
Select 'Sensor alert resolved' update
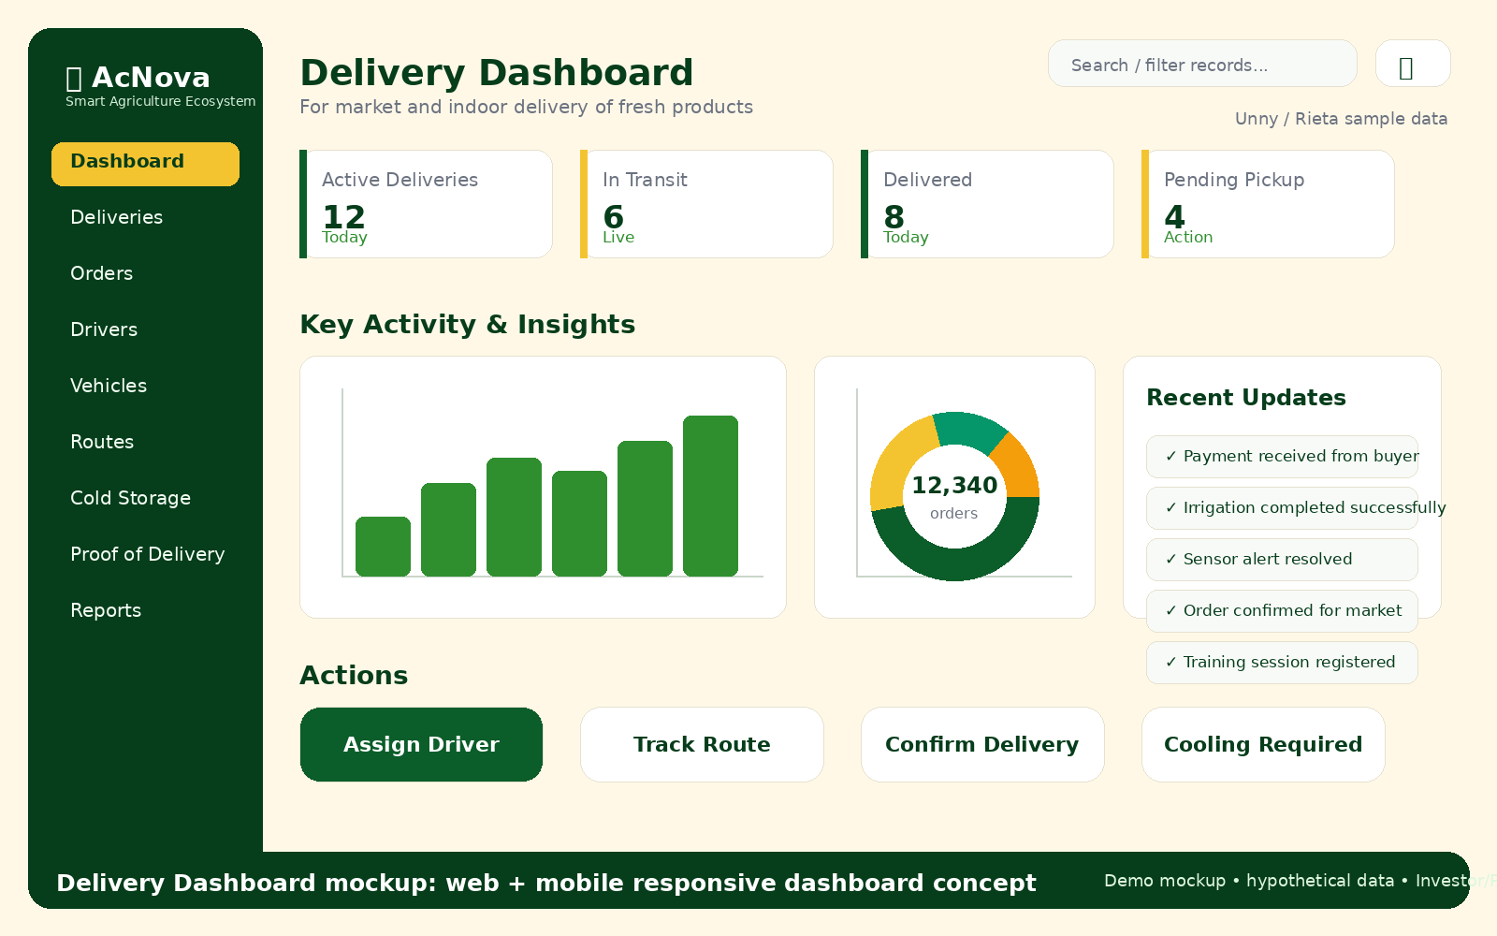coord(1282,560)
